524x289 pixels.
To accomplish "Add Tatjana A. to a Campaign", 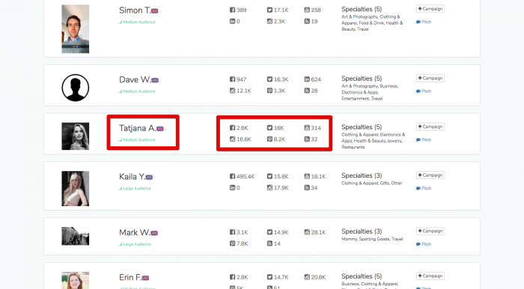I will 430,127.
